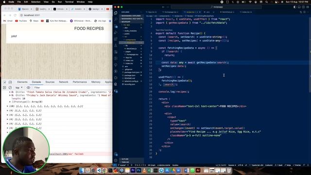Open Visual Studio Code from the Dock

point(99,171)
